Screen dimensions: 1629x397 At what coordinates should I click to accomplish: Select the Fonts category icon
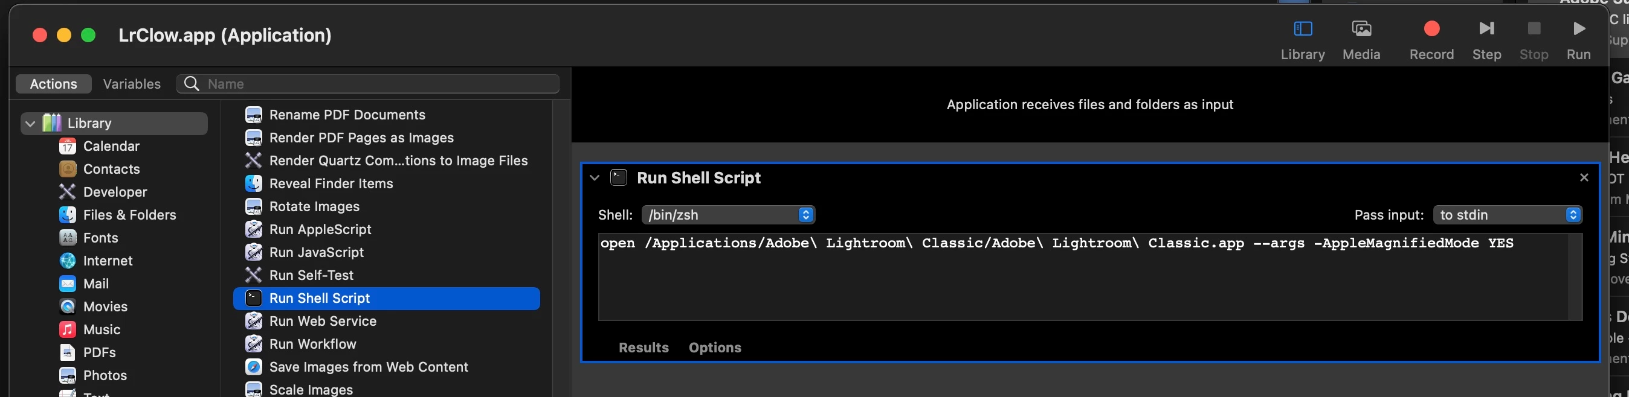(x=68, y=238)
